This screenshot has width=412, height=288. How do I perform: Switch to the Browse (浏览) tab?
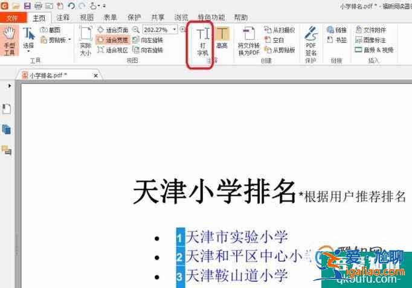[x=181, y=18]
